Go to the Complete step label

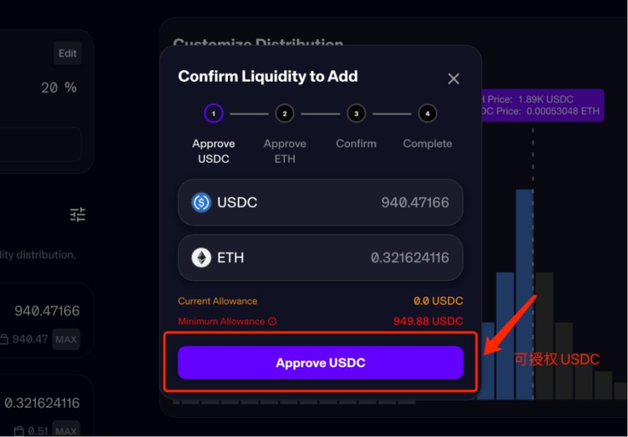click(427, 144)
